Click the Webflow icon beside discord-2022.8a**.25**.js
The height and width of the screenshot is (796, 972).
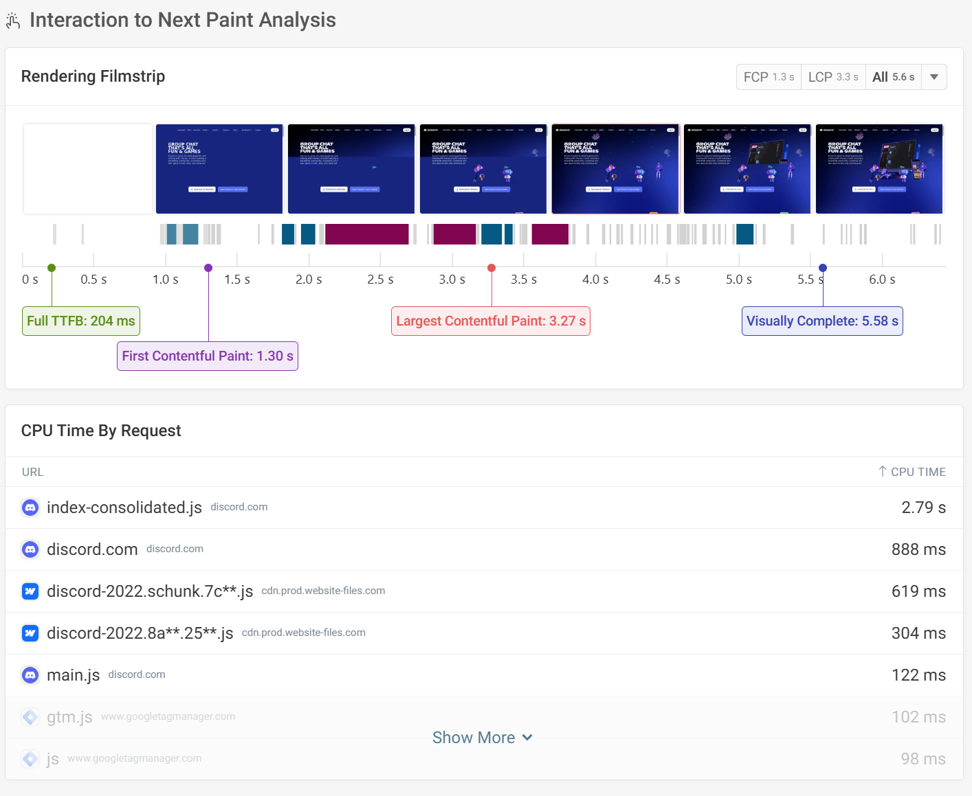(30, 633)
